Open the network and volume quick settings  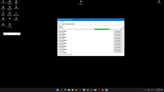153,90
